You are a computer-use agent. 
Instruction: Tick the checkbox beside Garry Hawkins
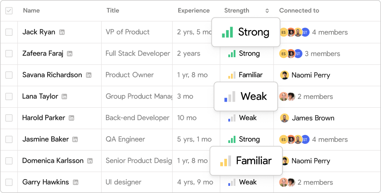pos(9,182)
